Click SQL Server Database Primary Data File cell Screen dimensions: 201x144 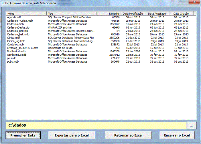[x=71, y=38]
